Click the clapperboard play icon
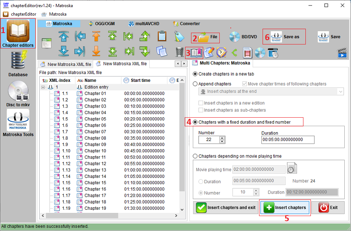This screenshot has height=231, width=351. (342, 53)
